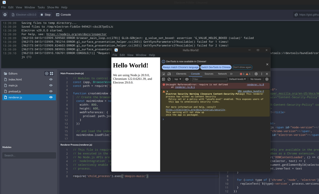Select renderer.js in the Editors list

click(29, 97)
